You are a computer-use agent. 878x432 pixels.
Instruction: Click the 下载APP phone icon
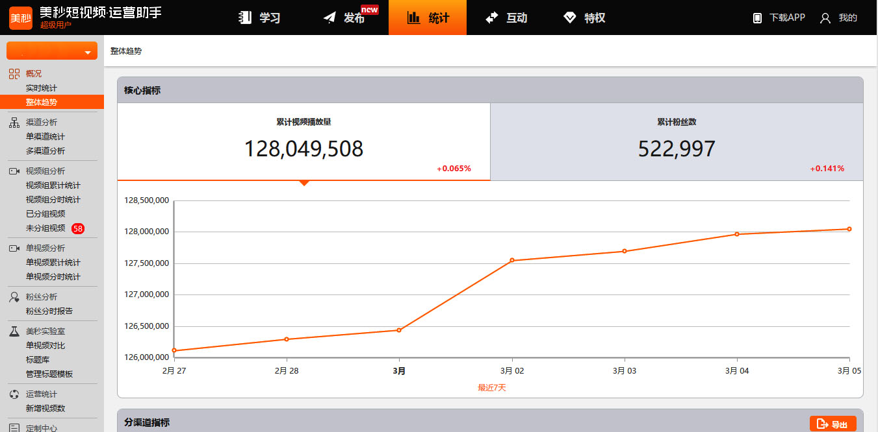[757, 18]
